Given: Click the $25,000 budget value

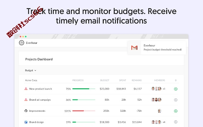Looking at the screenshot, I should pyautogui.click(x=104, y=89).
